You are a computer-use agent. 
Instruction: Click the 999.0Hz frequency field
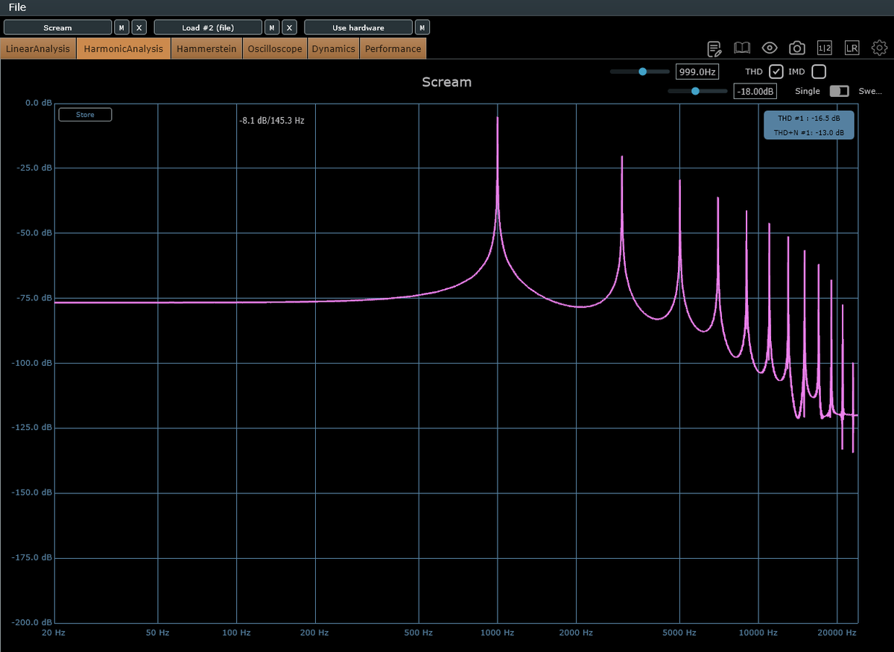coord(697,72)
